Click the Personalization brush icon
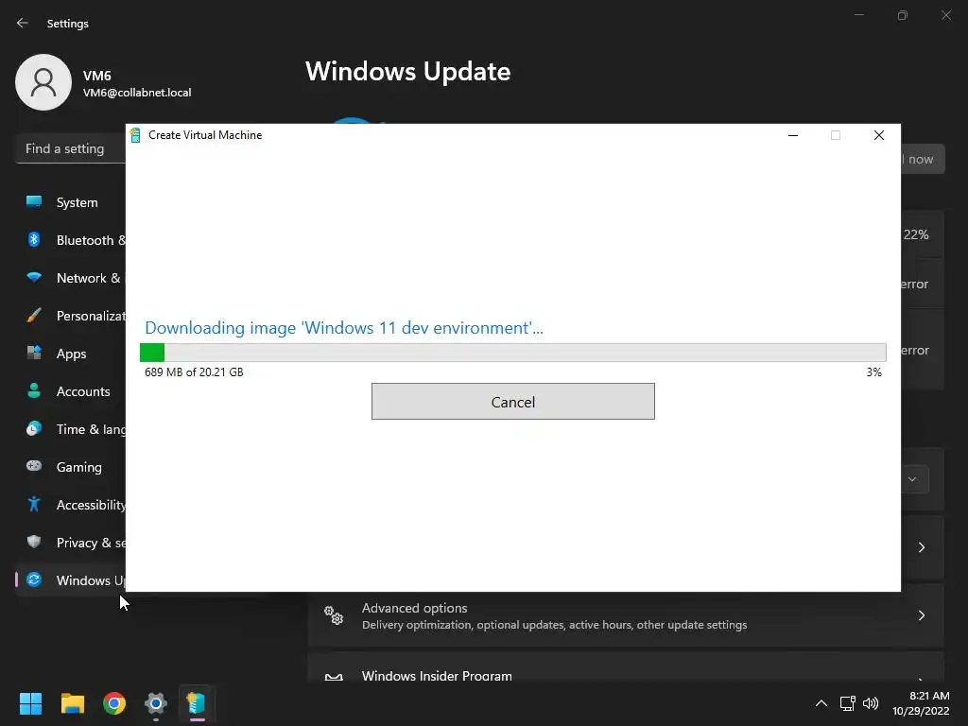Viewport: 968px width, 726px height. pyautogui.click(x=34, y=315)
